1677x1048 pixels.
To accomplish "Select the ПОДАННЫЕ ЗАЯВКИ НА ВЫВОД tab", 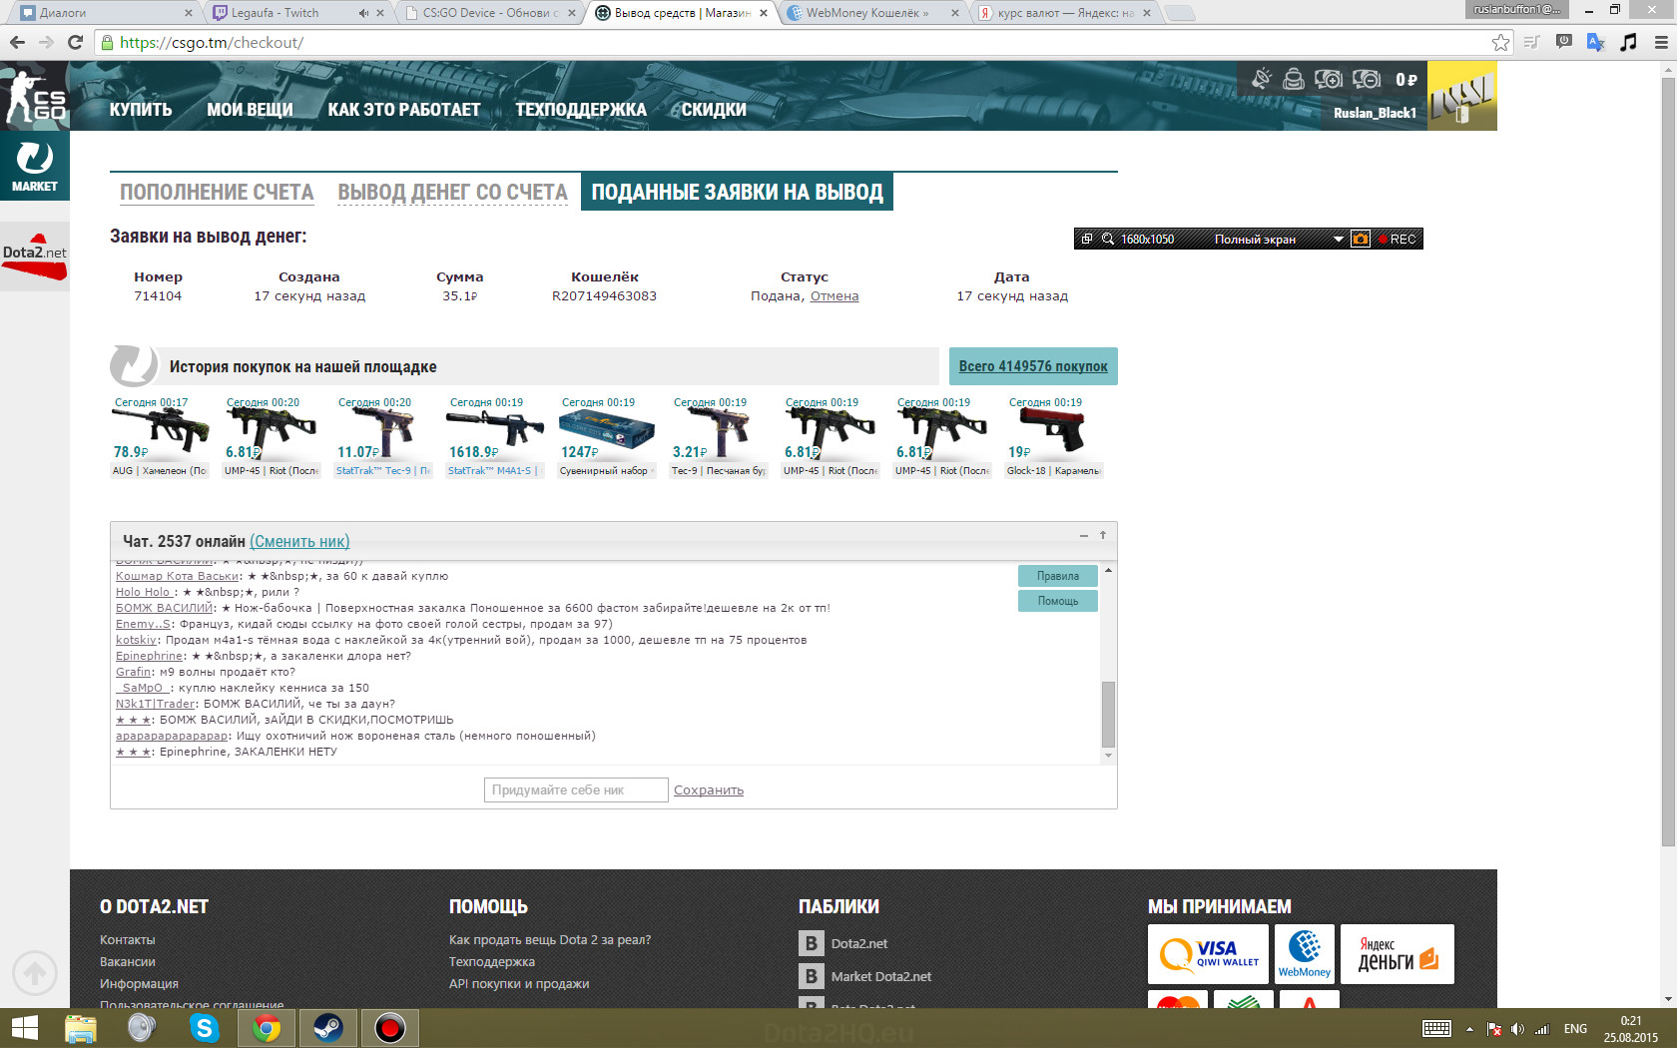I will coord(737,192).
